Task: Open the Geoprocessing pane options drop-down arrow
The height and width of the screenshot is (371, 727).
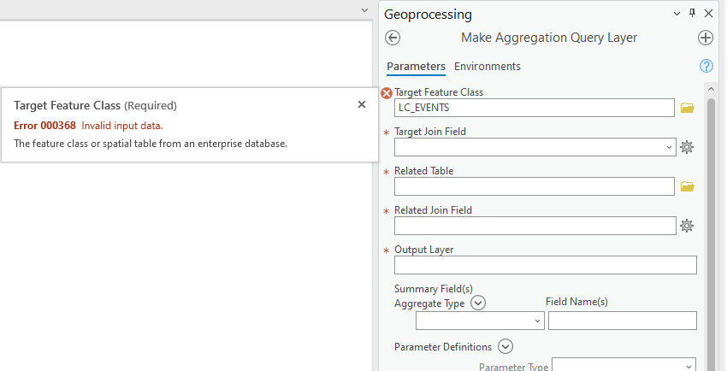Action: 677,14
